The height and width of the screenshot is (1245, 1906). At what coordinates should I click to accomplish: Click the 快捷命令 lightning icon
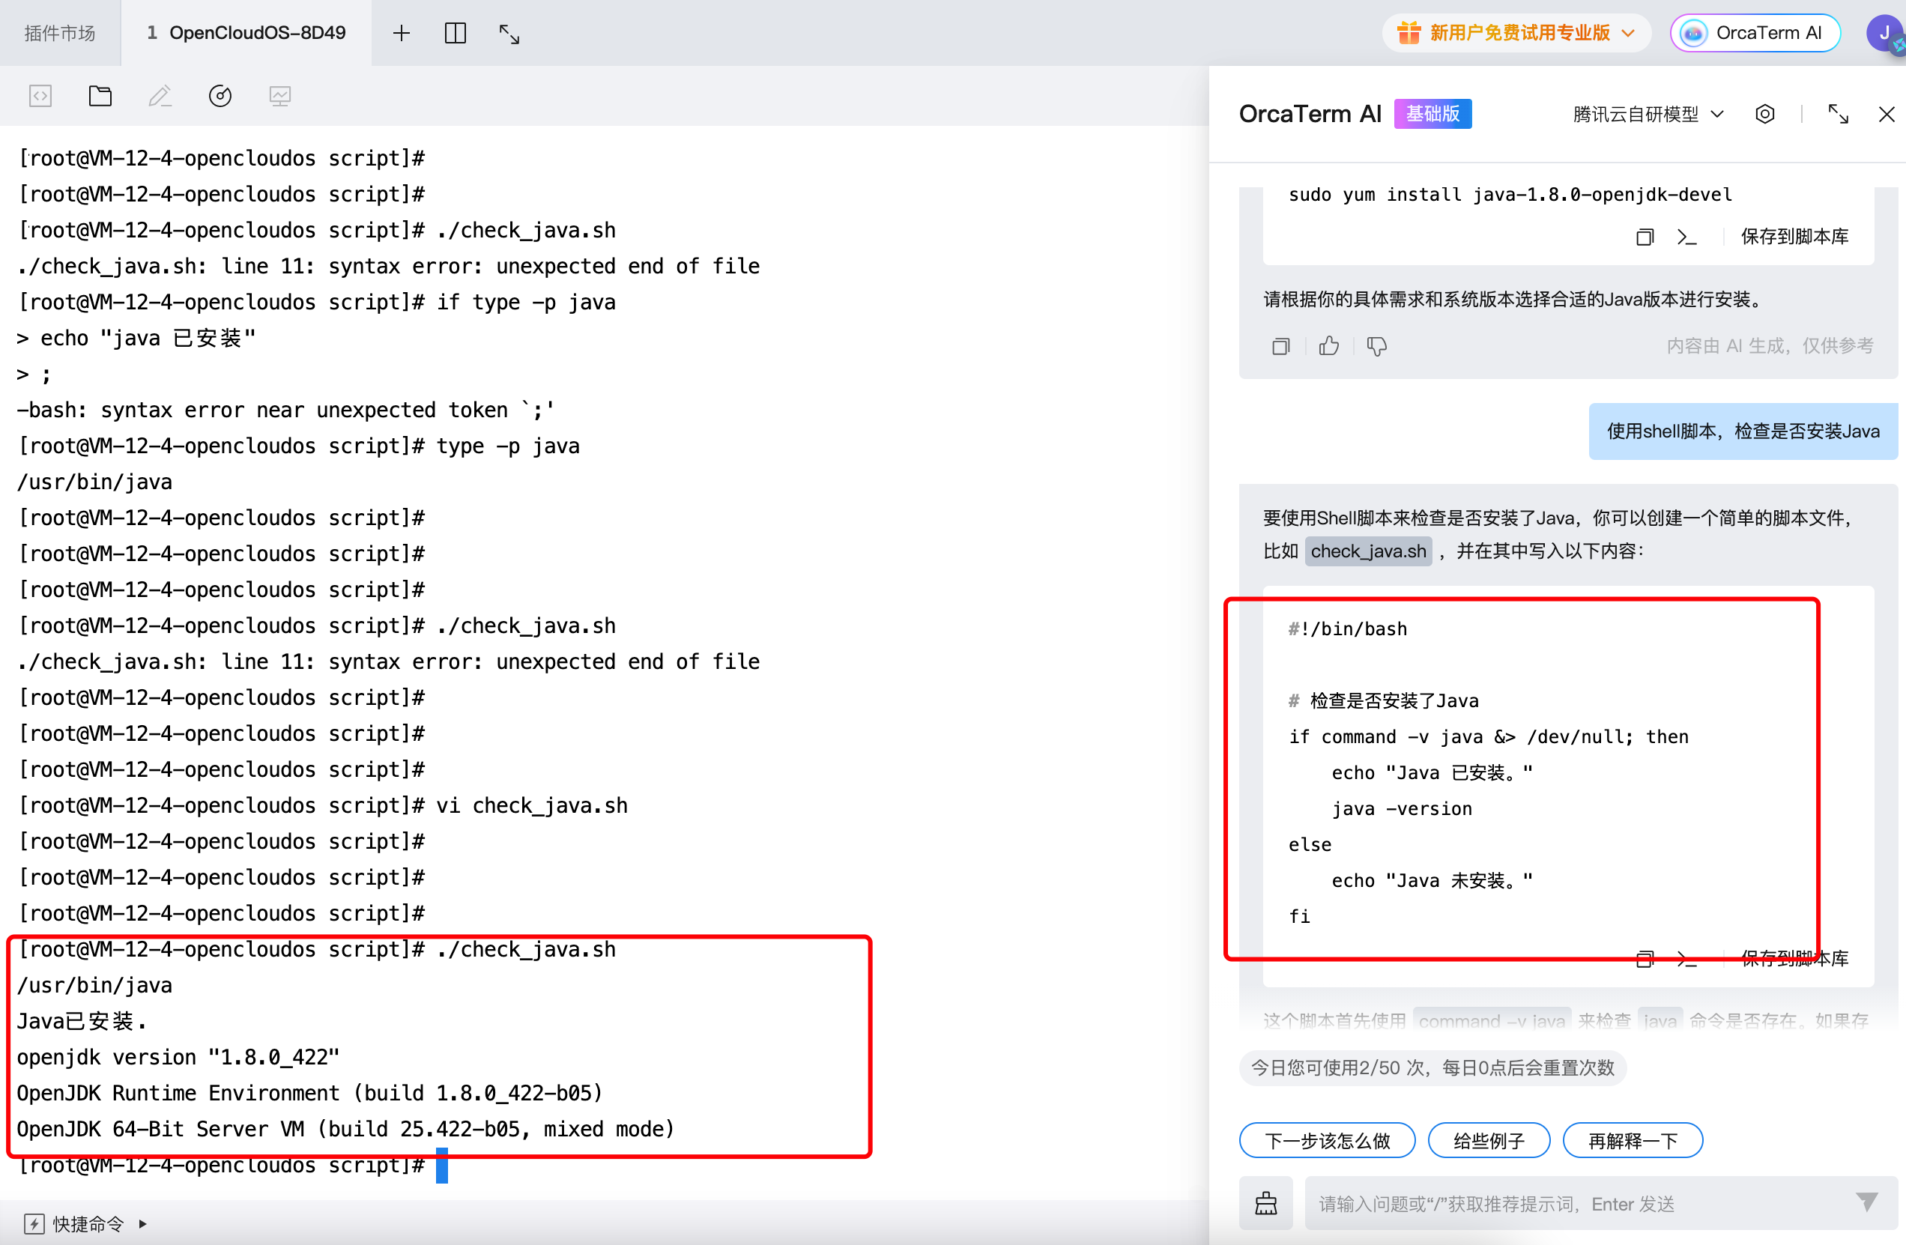34,1224
